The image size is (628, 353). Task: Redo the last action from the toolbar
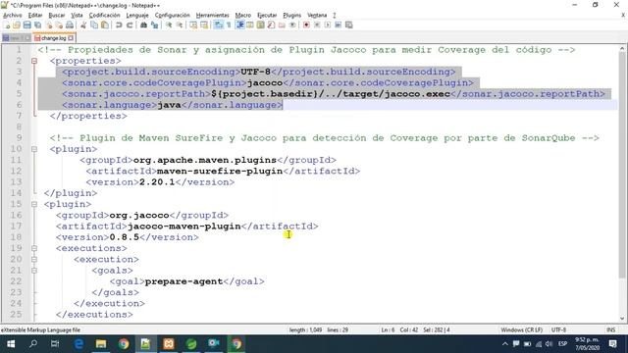coord(130,25)
